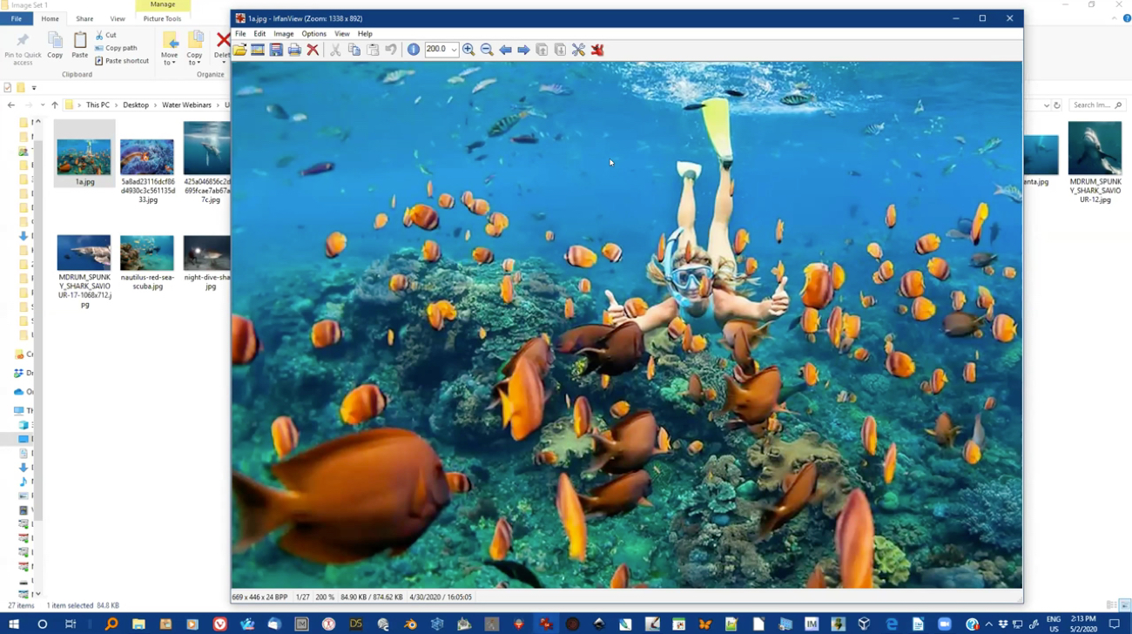
Task: Open IrfanView File menu
Action: (x=240, y=34)
